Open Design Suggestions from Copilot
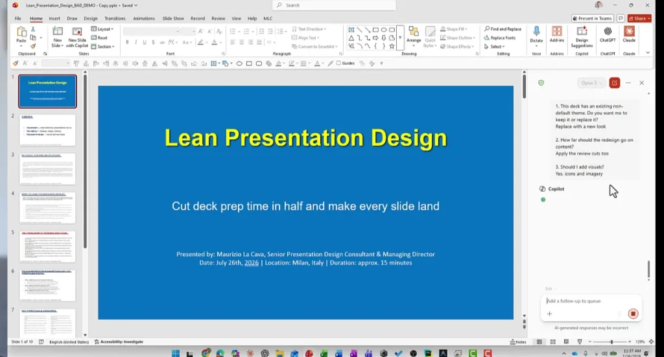 (582, 37)
